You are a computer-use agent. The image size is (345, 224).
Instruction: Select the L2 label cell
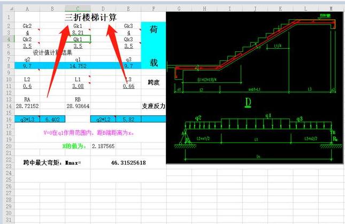tap(27, 79)
